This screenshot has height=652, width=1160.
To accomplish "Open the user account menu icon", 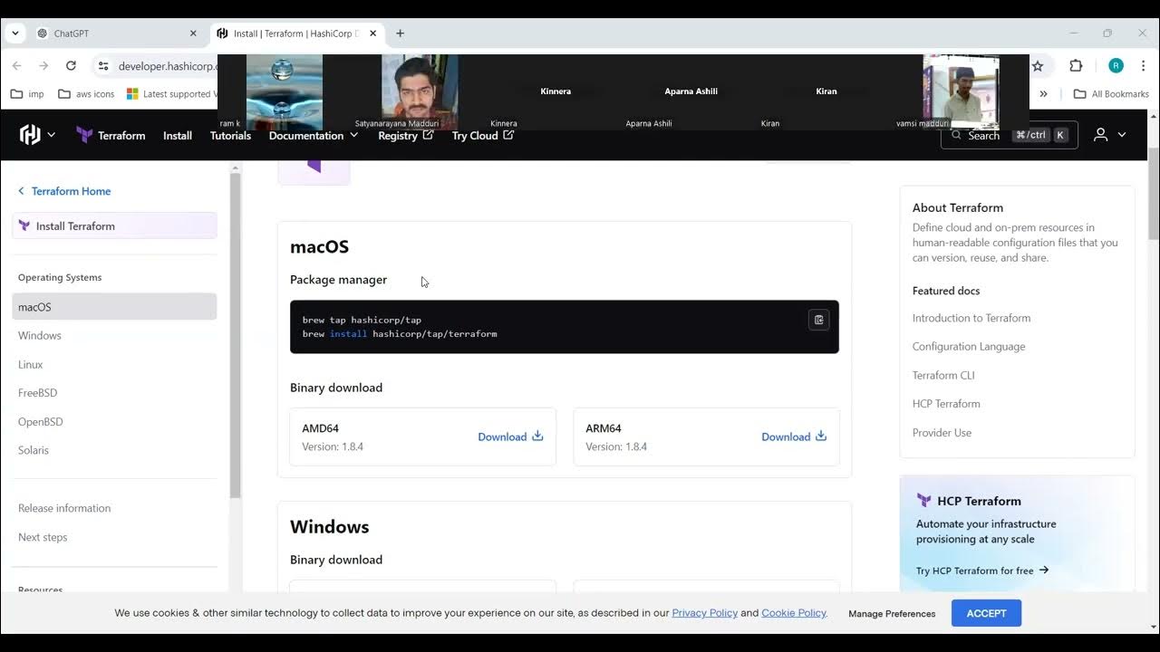I will pos(1100,135).
